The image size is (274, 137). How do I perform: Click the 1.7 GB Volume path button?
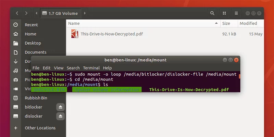point(60,13)
